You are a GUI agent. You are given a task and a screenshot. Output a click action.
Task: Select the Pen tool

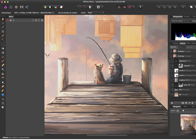pos(3,91)
